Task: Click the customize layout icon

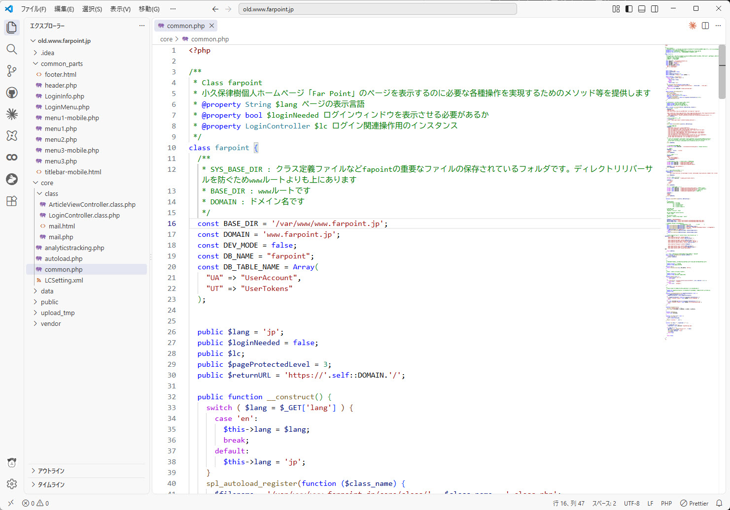Action: (x=616, y=9)
